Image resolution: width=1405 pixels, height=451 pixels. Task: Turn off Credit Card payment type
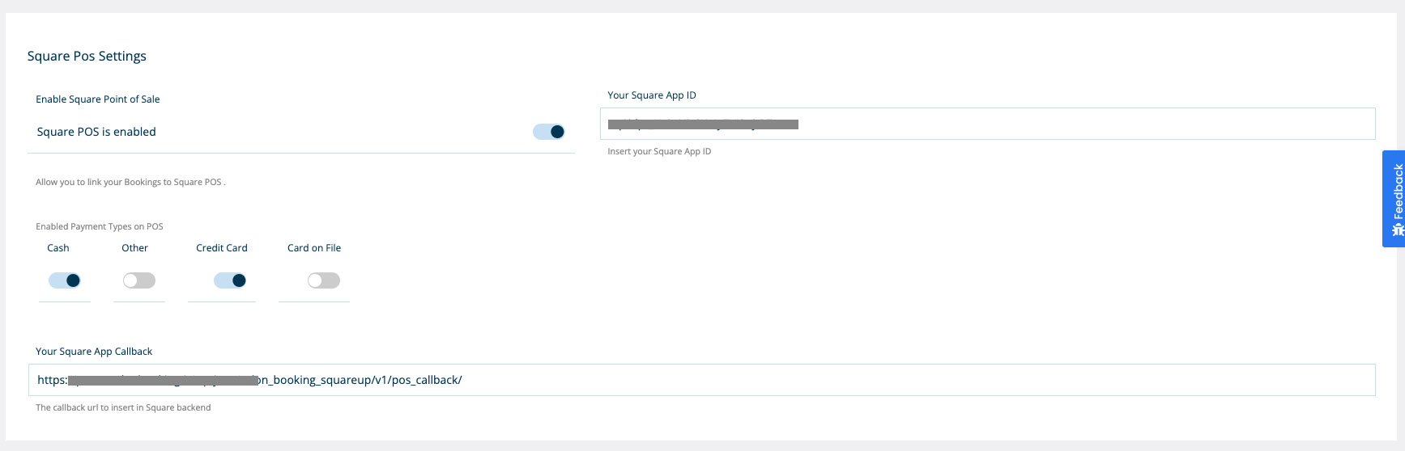click(x=230, y=280)
